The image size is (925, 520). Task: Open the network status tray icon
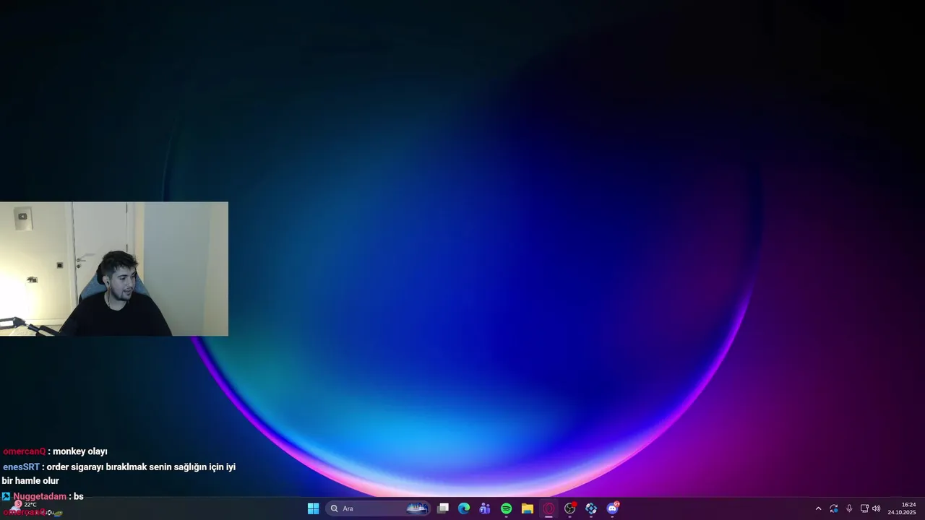[x=864, y=508]
